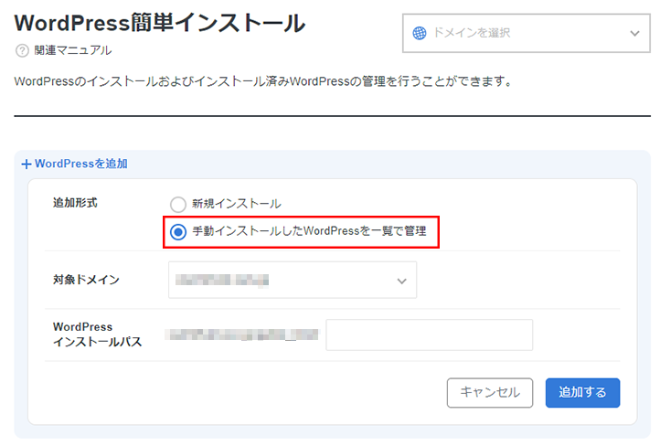Open the 関連マニュアル link
Viewport: 660px width, 446px height.
pos(73,51)
